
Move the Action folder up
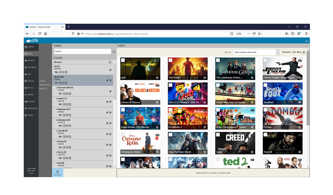pos(107,102)
